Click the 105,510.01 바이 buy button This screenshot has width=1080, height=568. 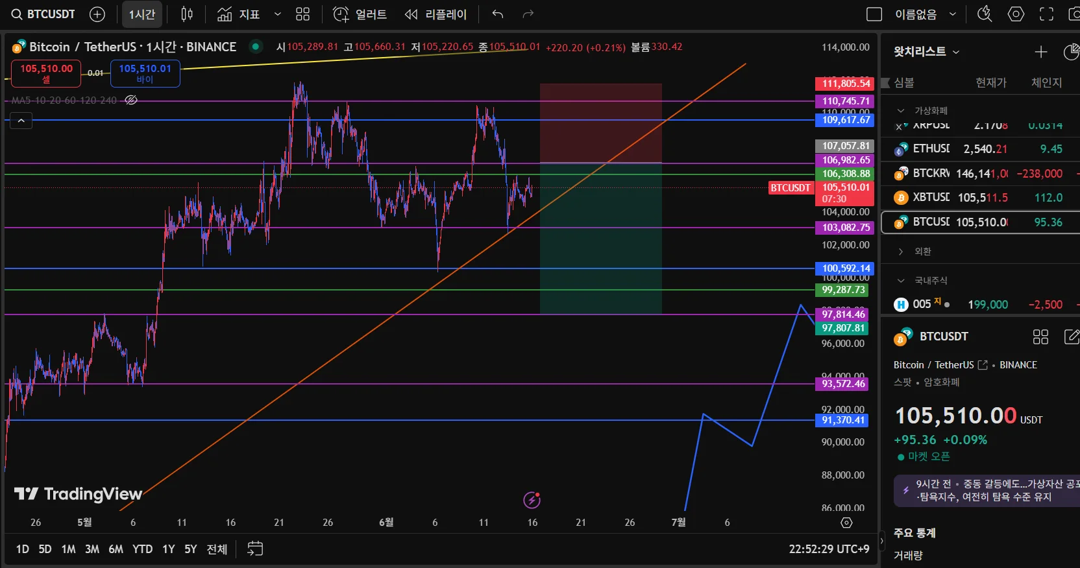(x=145, y=73)
